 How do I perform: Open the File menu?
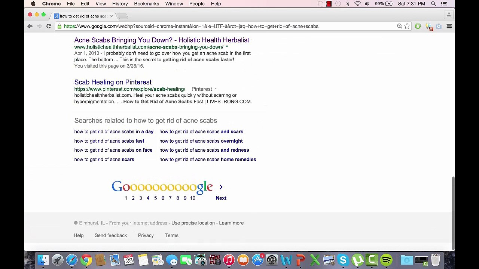(71, 4)
